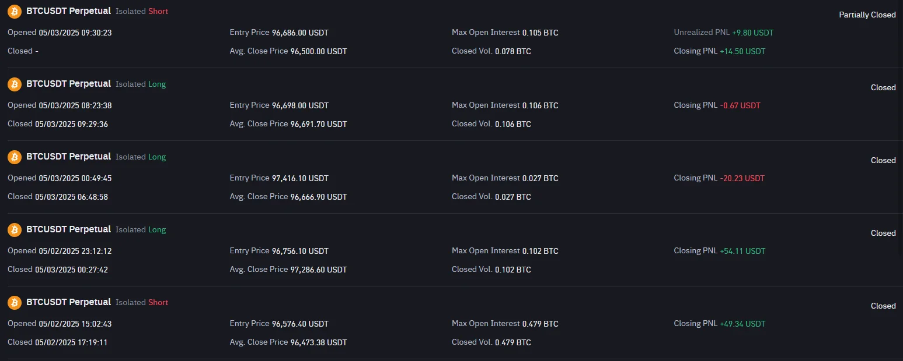Click Closed status of 0.106 BTC position

(883, 88)
